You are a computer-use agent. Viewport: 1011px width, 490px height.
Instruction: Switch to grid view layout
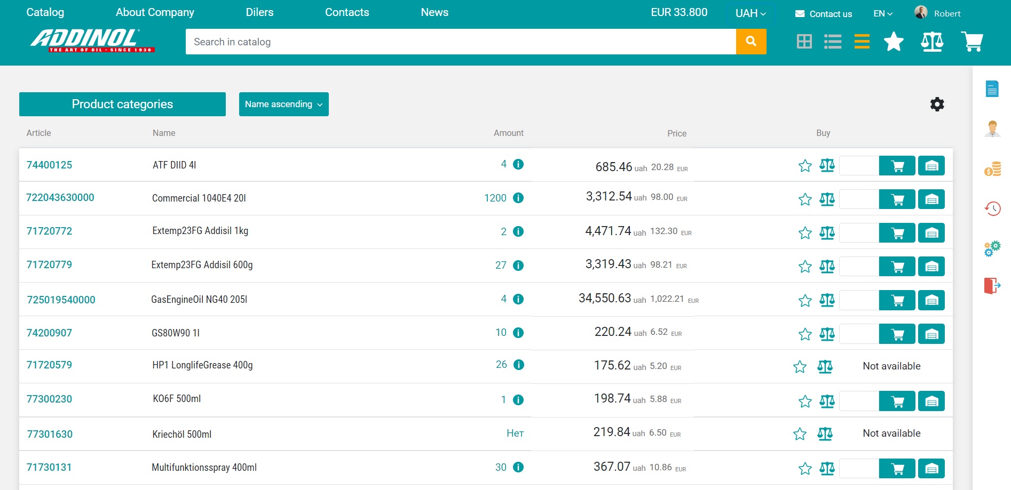pyautogui.click(x=804, y=42)
